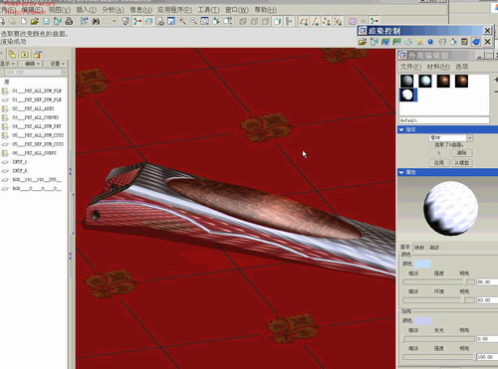Screen dimensions: 498x369
Task: Close the 渲染控制 window
Action: tap(487, 31)
